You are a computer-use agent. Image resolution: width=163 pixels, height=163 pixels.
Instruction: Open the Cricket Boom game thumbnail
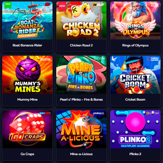pos(135,75)
